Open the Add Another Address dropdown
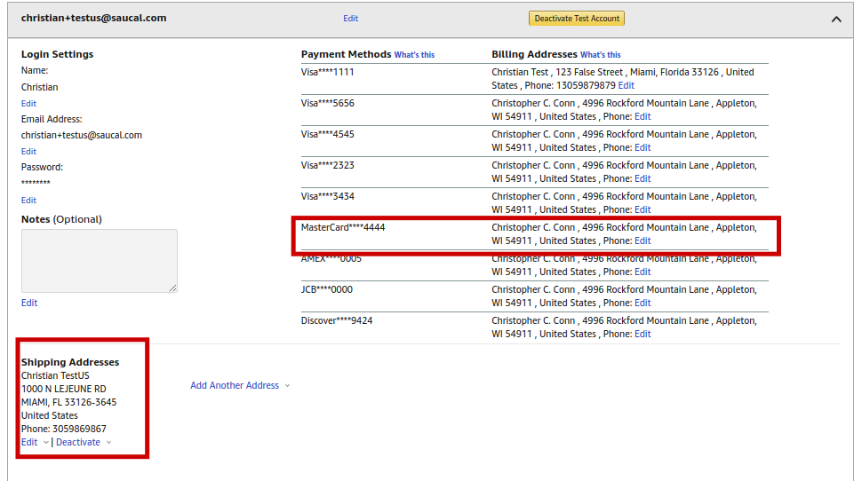 click(x=240, y=385)
